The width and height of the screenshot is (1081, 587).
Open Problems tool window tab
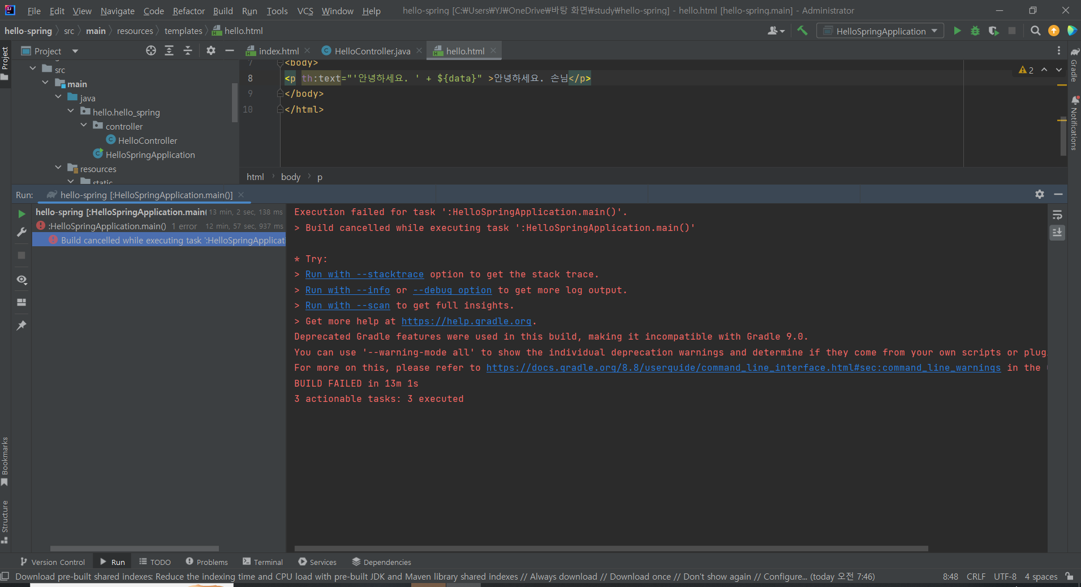click(x=206, y=562)
